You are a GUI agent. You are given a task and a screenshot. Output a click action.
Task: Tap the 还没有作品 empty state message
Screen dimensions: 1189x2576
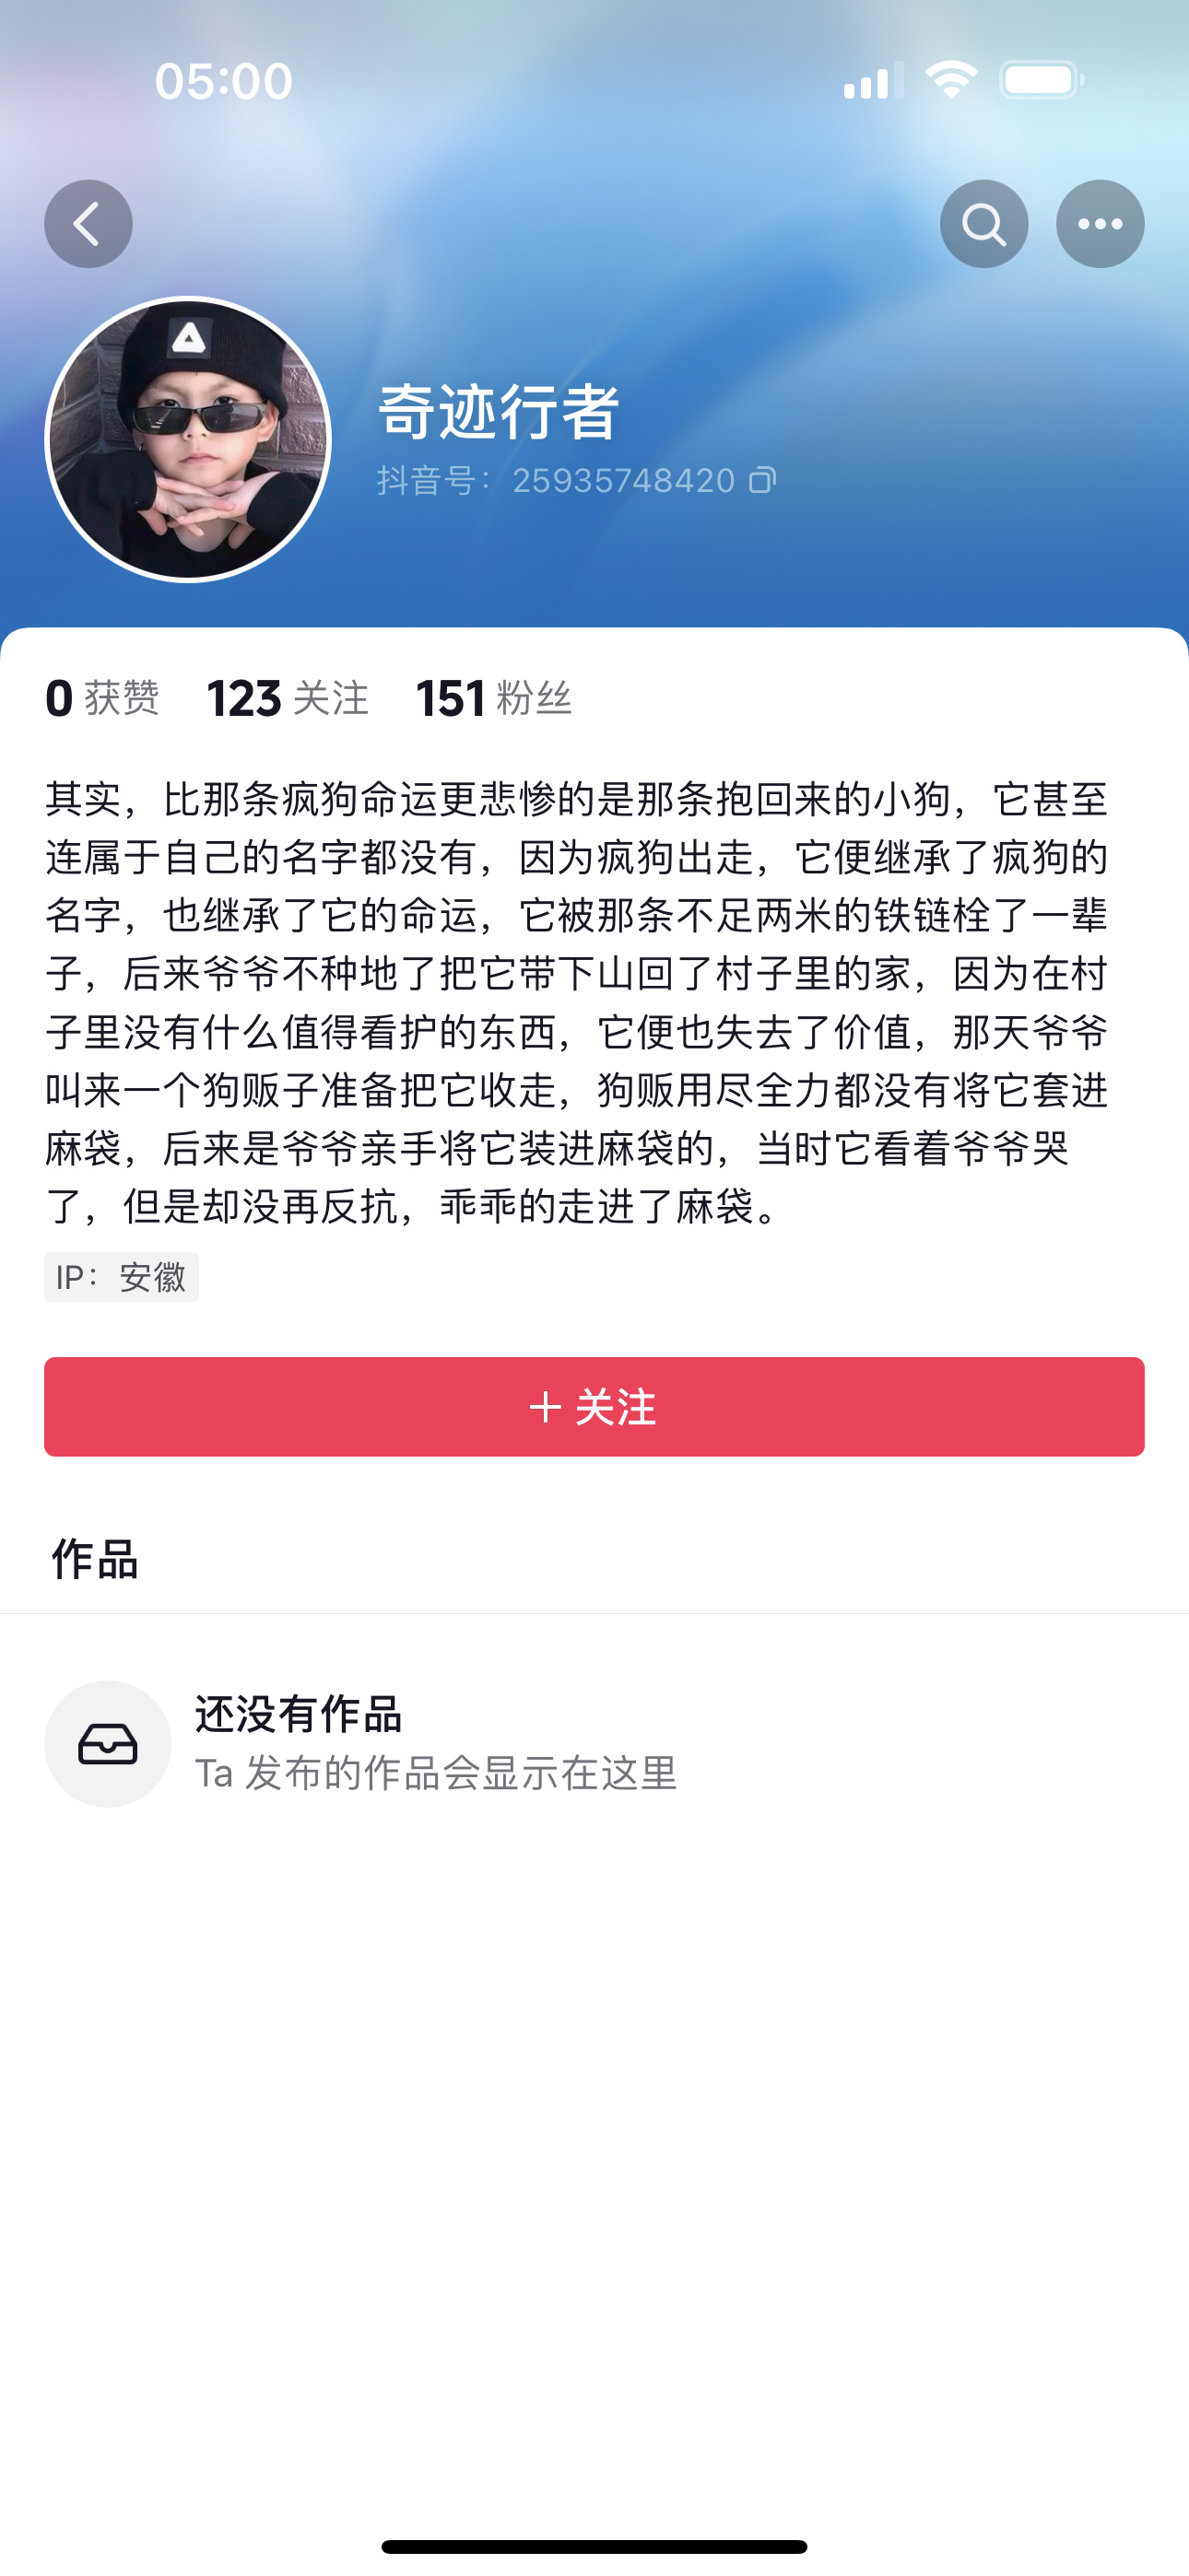pyautogui.click(x=299, y=1714)
